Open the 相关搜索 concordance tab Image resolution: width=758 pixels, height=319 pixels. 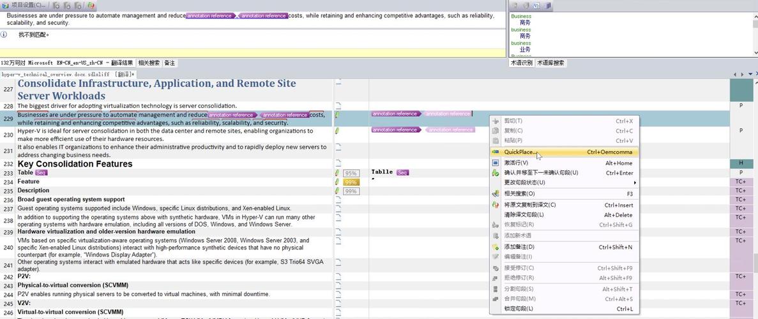click(x=149, y=63)
